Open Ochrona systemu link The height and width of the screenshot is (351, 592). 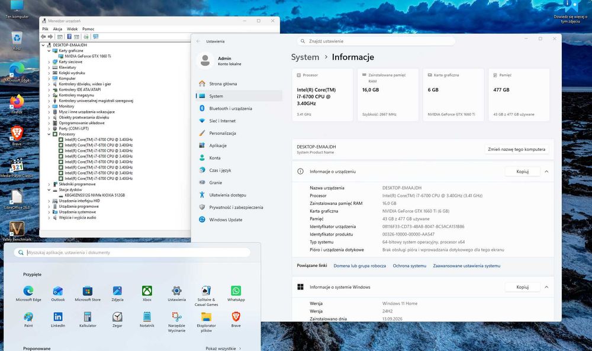[409, 266]
